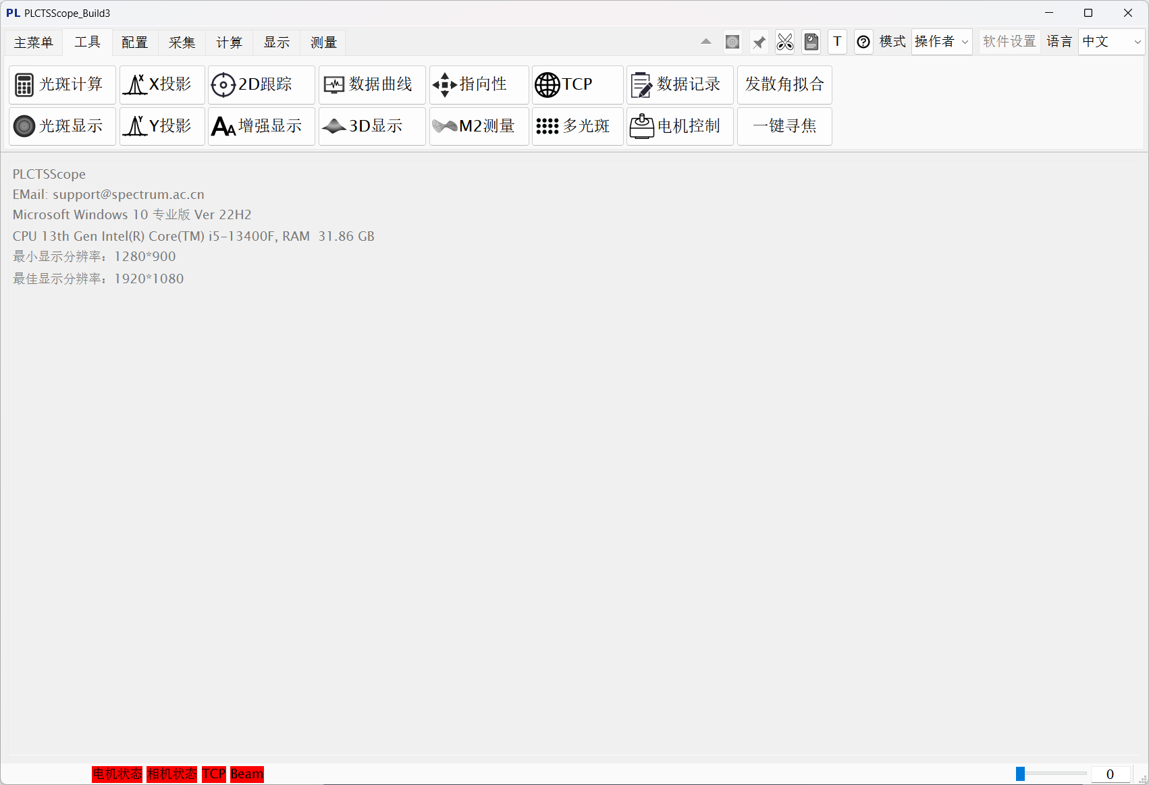The height and width of the screenshot is (785, 1149).
Task: Open the TCP communication tool
Action: pyautogui.click(x=577, y=84)
